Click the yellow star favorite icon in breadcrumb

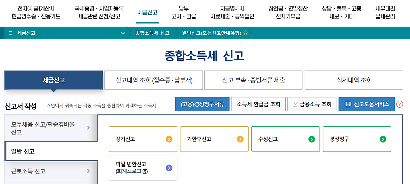coord(245,33)
